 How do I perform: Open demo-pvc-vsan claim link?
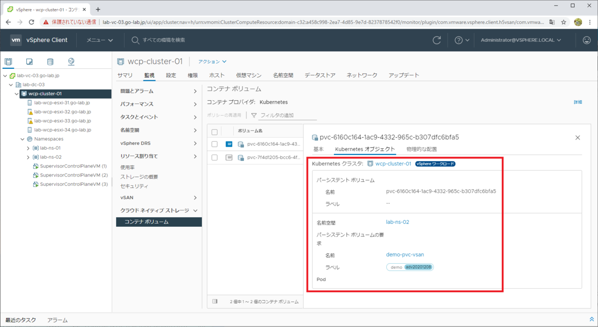click(x=405, y=255)
